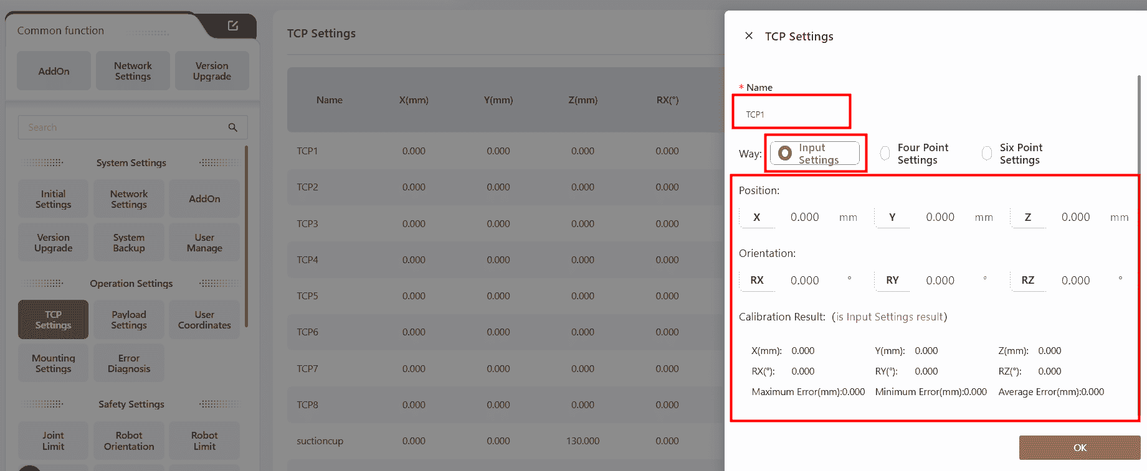
Task: Click the sidebar vertical scrollbar
Action: pos(247,236)
